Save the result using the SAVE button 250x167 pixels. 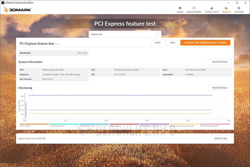tap(172, 43)
